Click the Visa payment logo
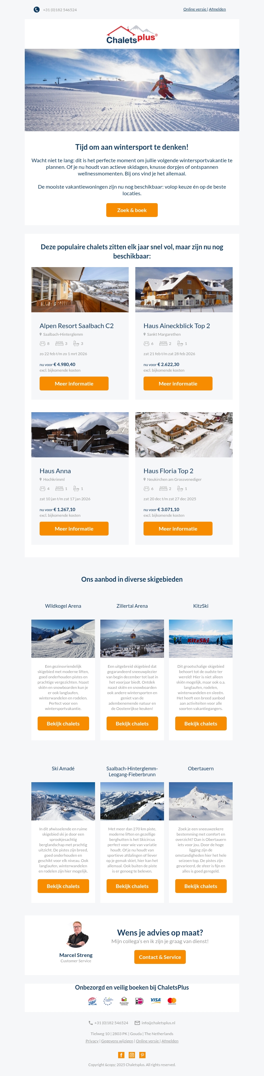Viewport: 264px width, 1076px height. [x=155, y=1000]
